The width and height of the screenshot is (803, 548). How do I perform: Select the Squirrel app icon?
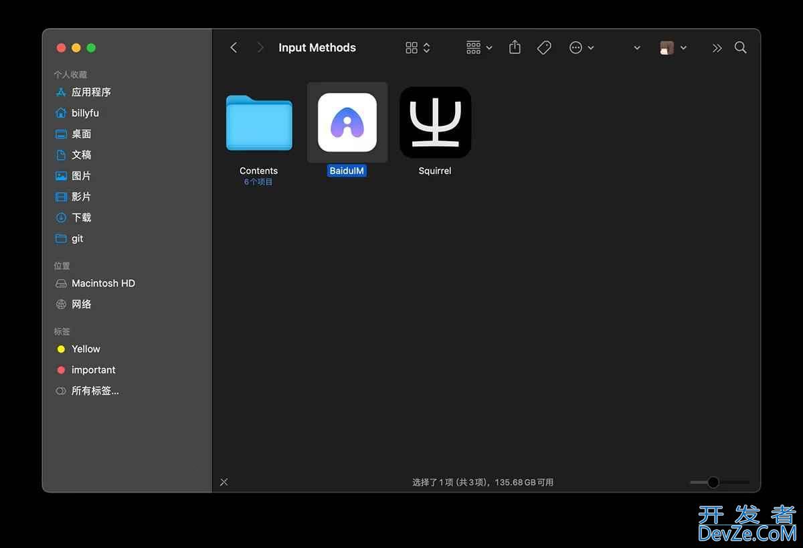pos(435,122)
